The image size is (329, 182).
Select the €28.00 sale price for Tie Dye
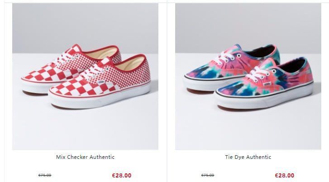point(285,175)
